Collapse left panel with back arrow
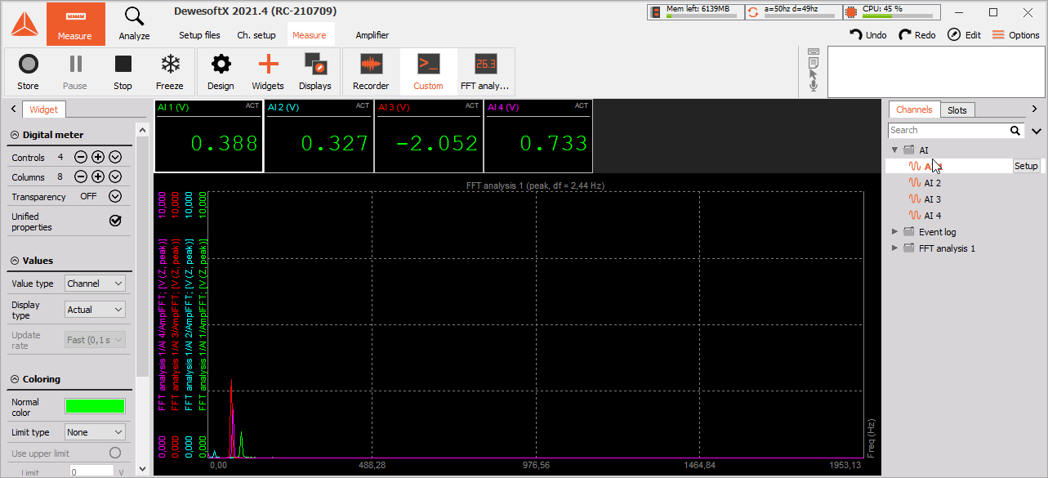Screen dimensions: 1048x478 (14, 109)
